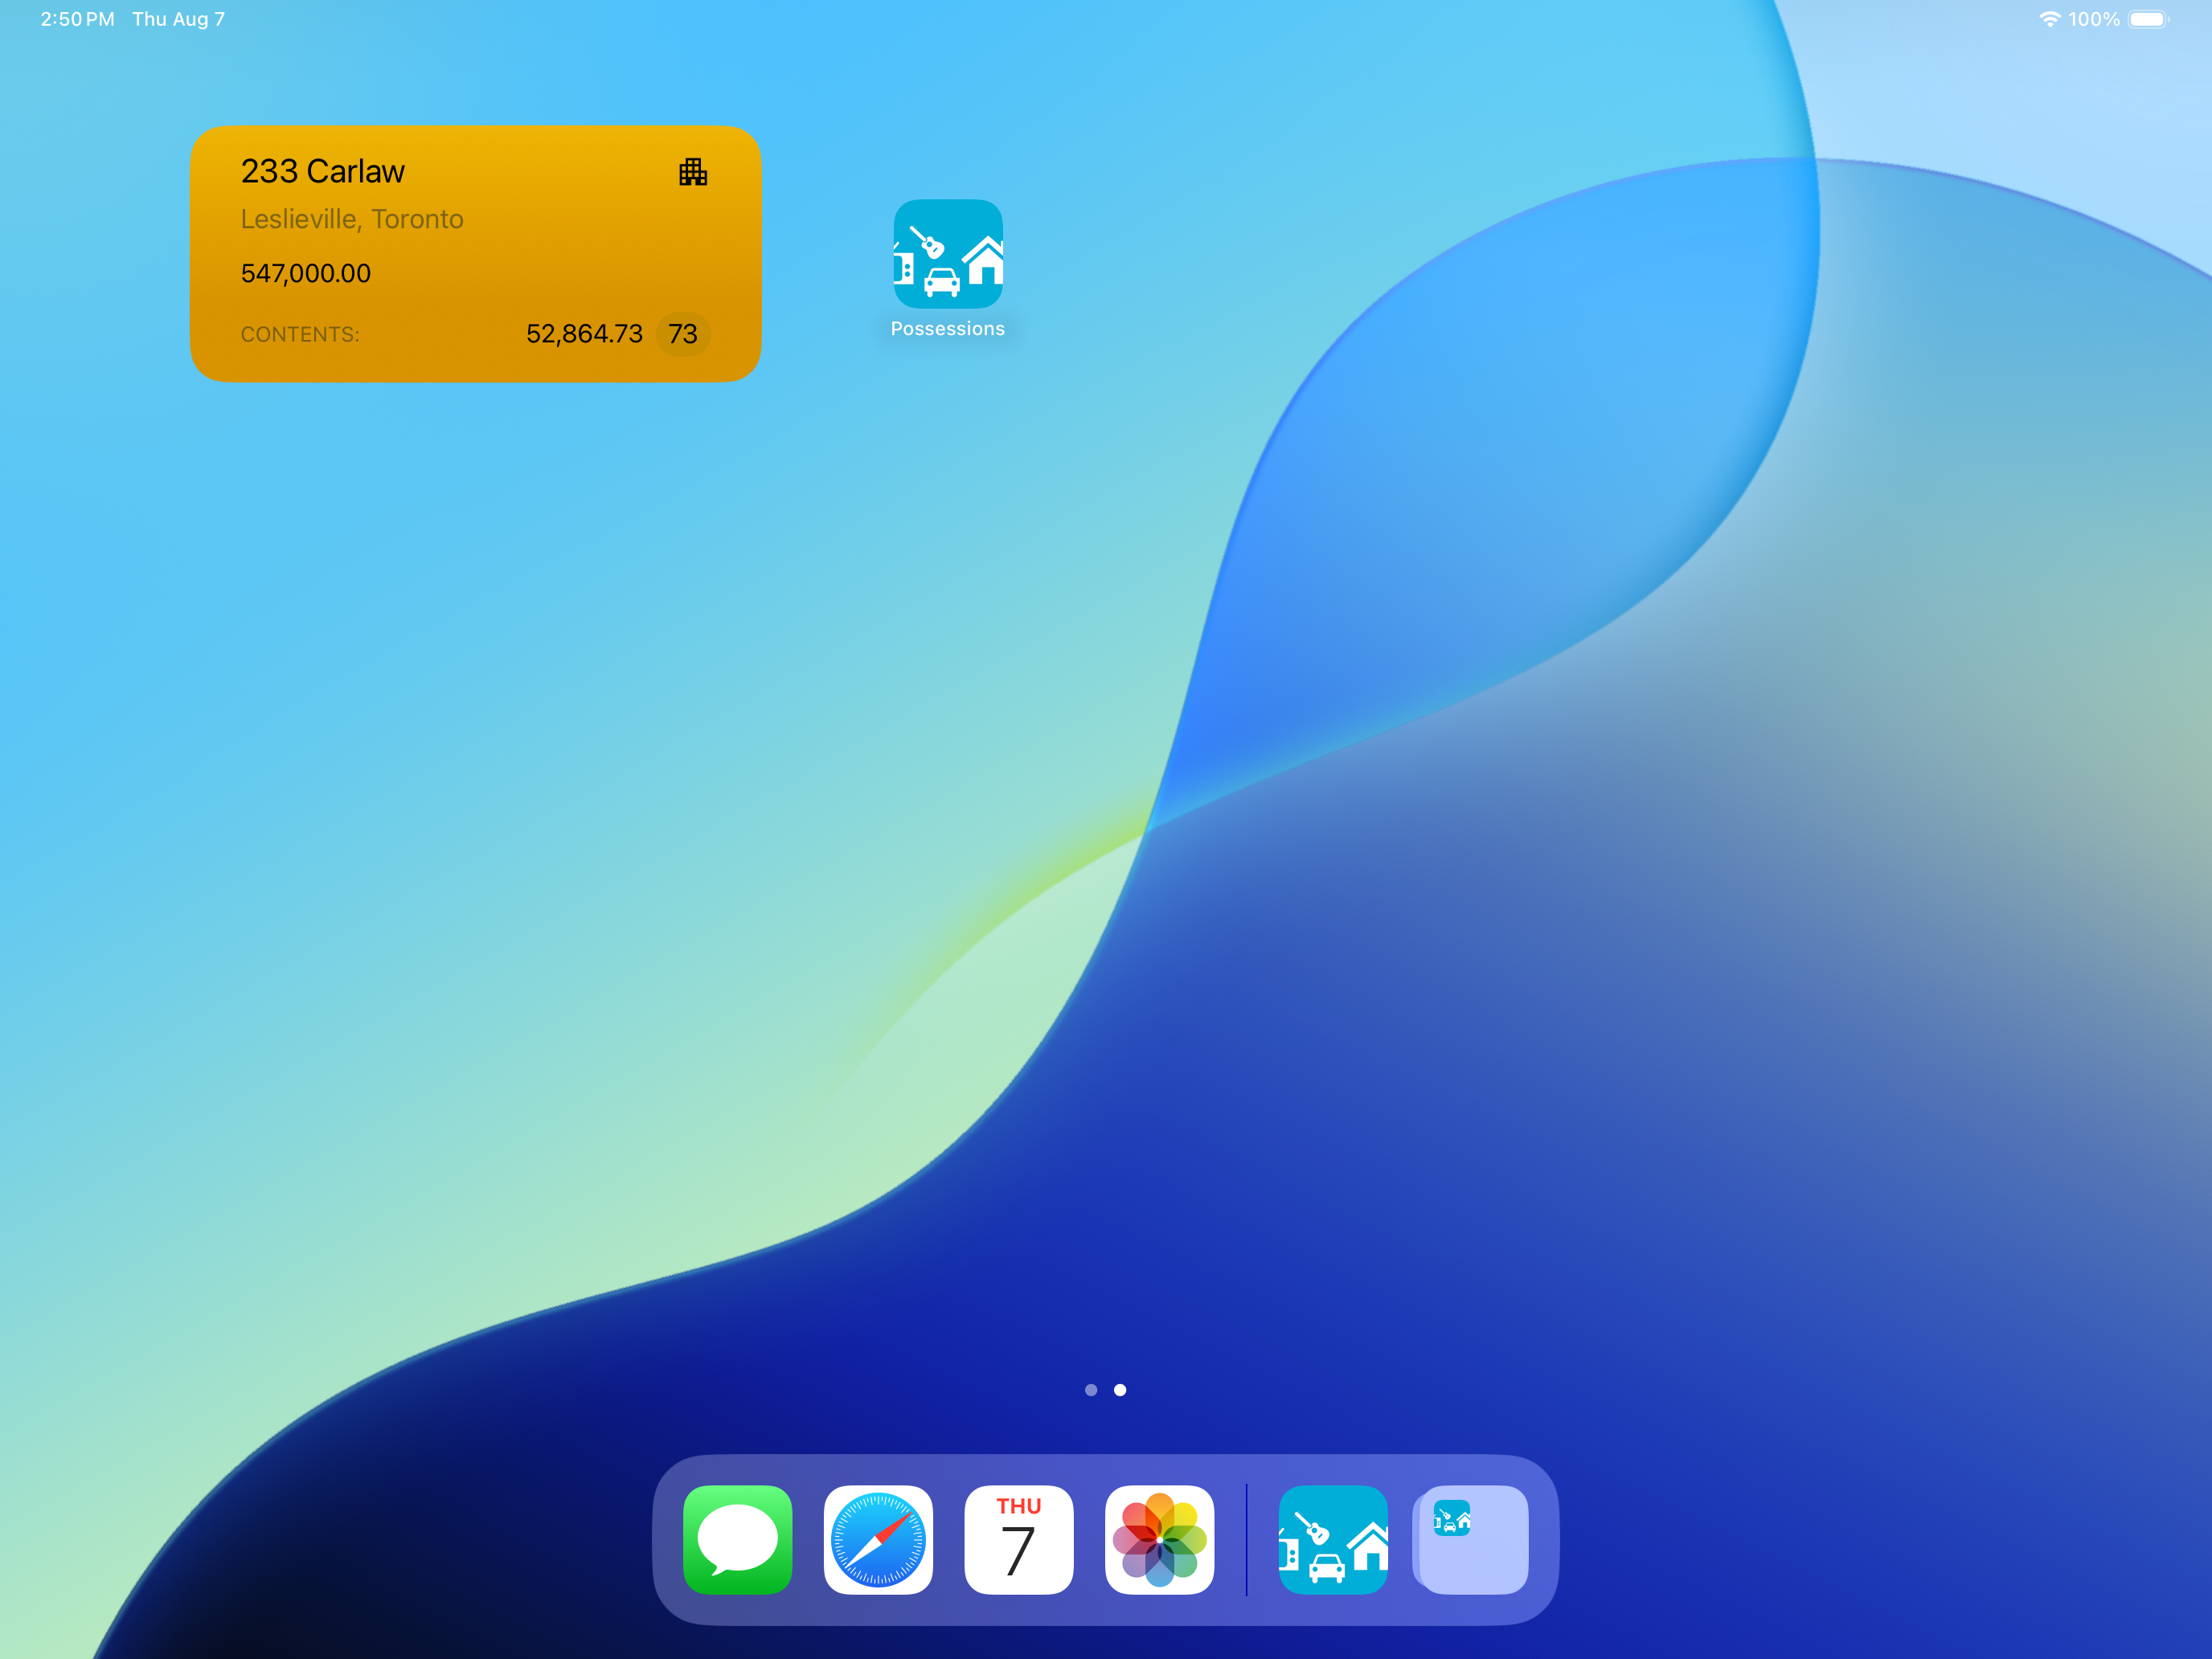Open the Possessions app on home screen

coord(948,253)
